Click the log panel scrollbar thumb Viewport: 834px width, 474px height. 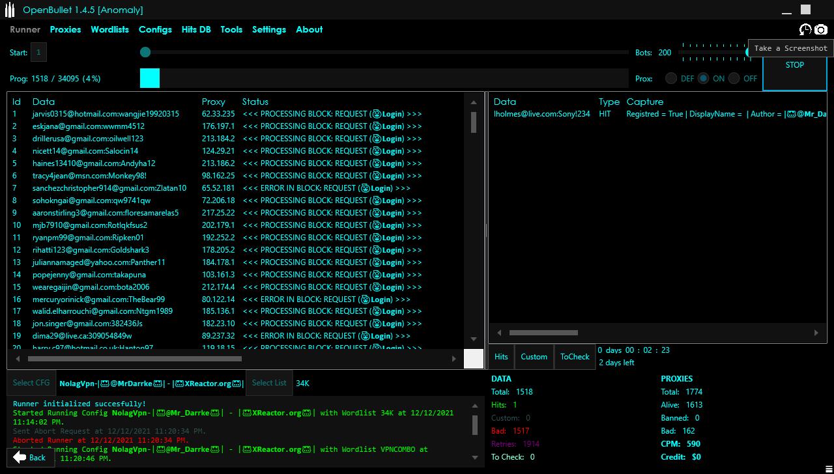click(x=474, y=425)
